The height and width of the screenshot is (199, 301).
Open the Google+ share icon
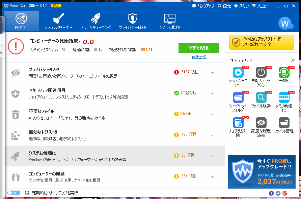285,193
